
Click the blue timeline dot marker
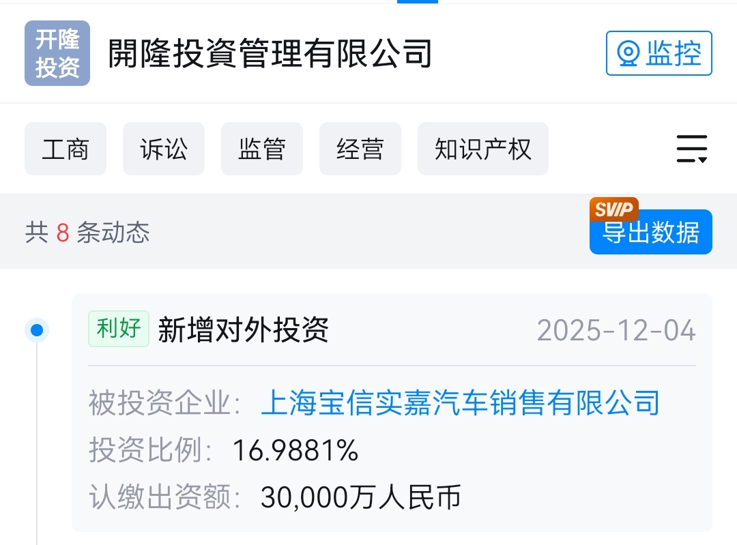tap(37, 330)
